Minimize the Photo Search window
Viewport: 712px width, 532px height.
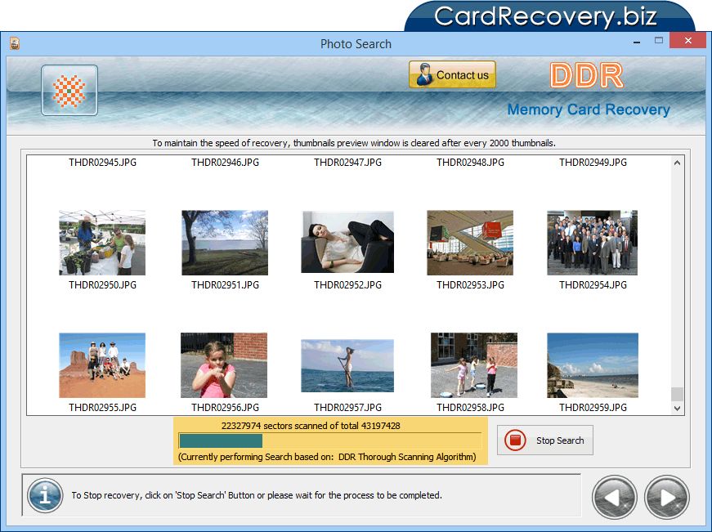click(637, 42)
